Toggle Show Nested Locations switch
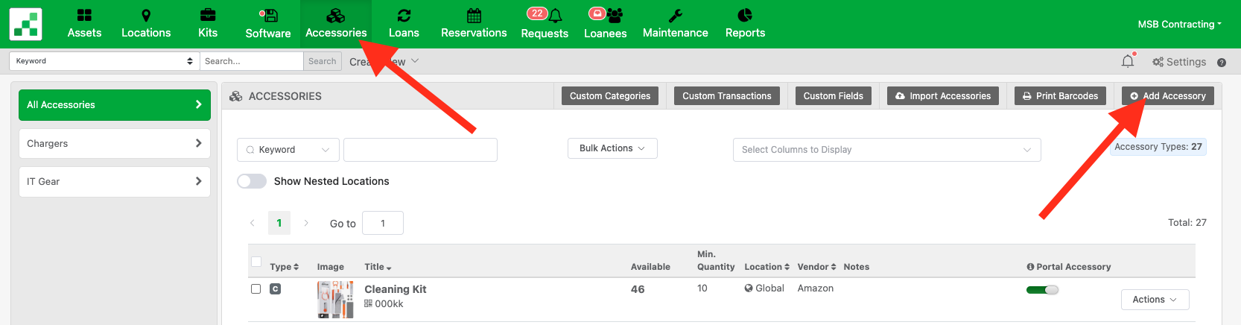This screenshot has width=1241, height=325. tap(252, 181)
